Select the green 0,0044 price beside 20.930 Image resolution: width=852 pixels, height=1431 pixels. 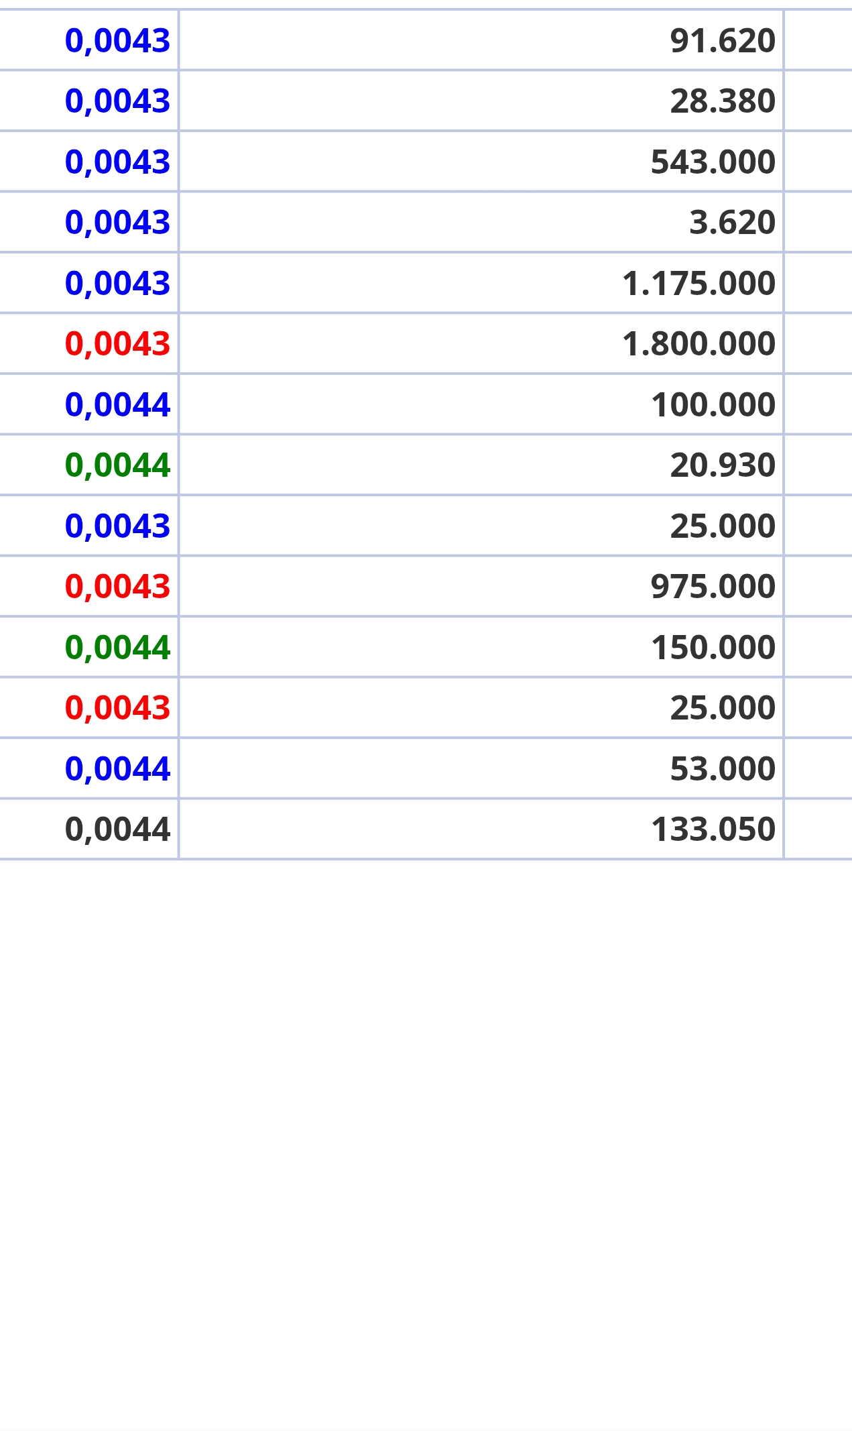[x=117, y=465]
